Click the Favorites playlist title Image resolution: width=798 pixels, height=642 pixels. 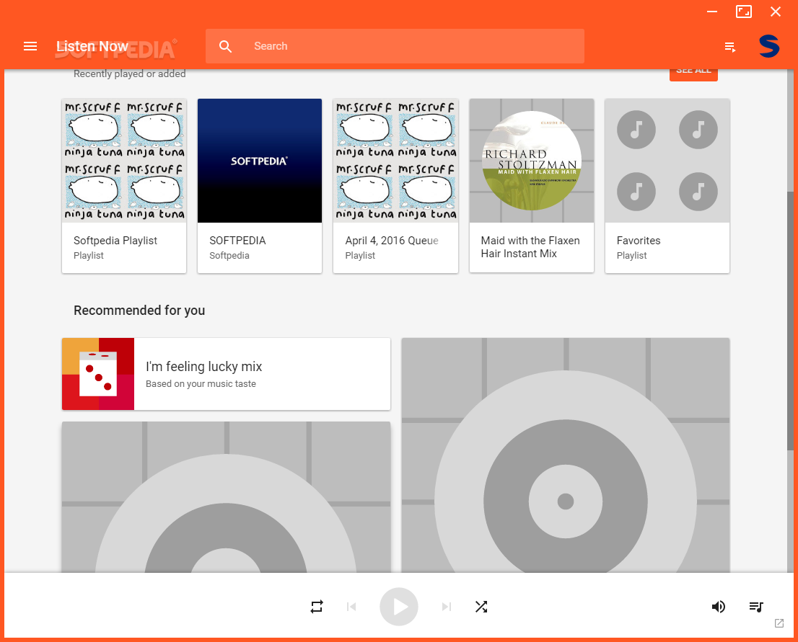point(639,241)
